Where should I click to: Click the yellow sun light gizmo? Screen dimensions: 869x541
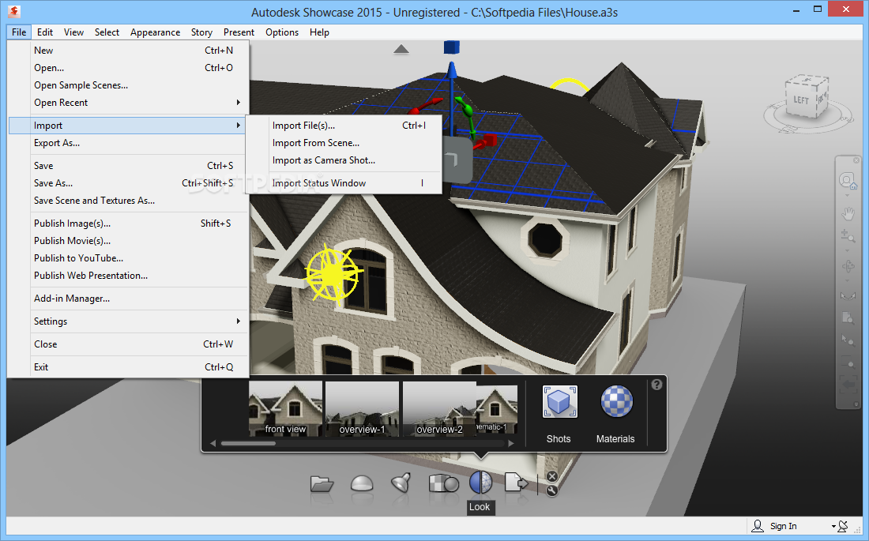point(333,273)
